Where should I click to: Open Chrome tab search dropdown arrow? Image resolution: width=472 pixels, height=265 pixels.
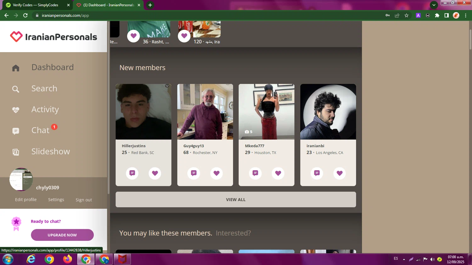(x=434, y=5)
